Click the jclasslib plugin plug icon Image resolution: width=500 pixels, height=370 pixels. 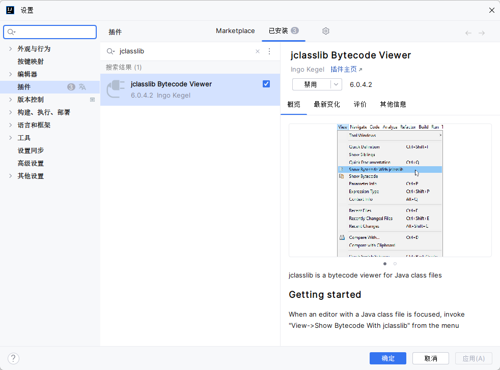coord(116,89)
